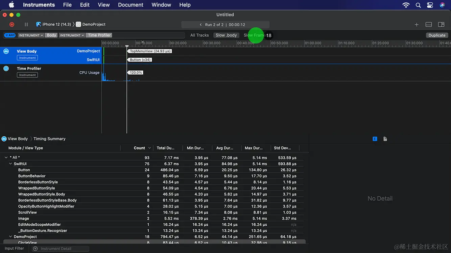Sort by the Count column header

(x=139, y=148)
